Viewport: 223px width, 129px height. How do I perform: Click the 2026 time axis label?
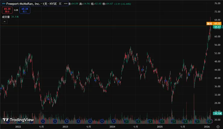(207, 127)
